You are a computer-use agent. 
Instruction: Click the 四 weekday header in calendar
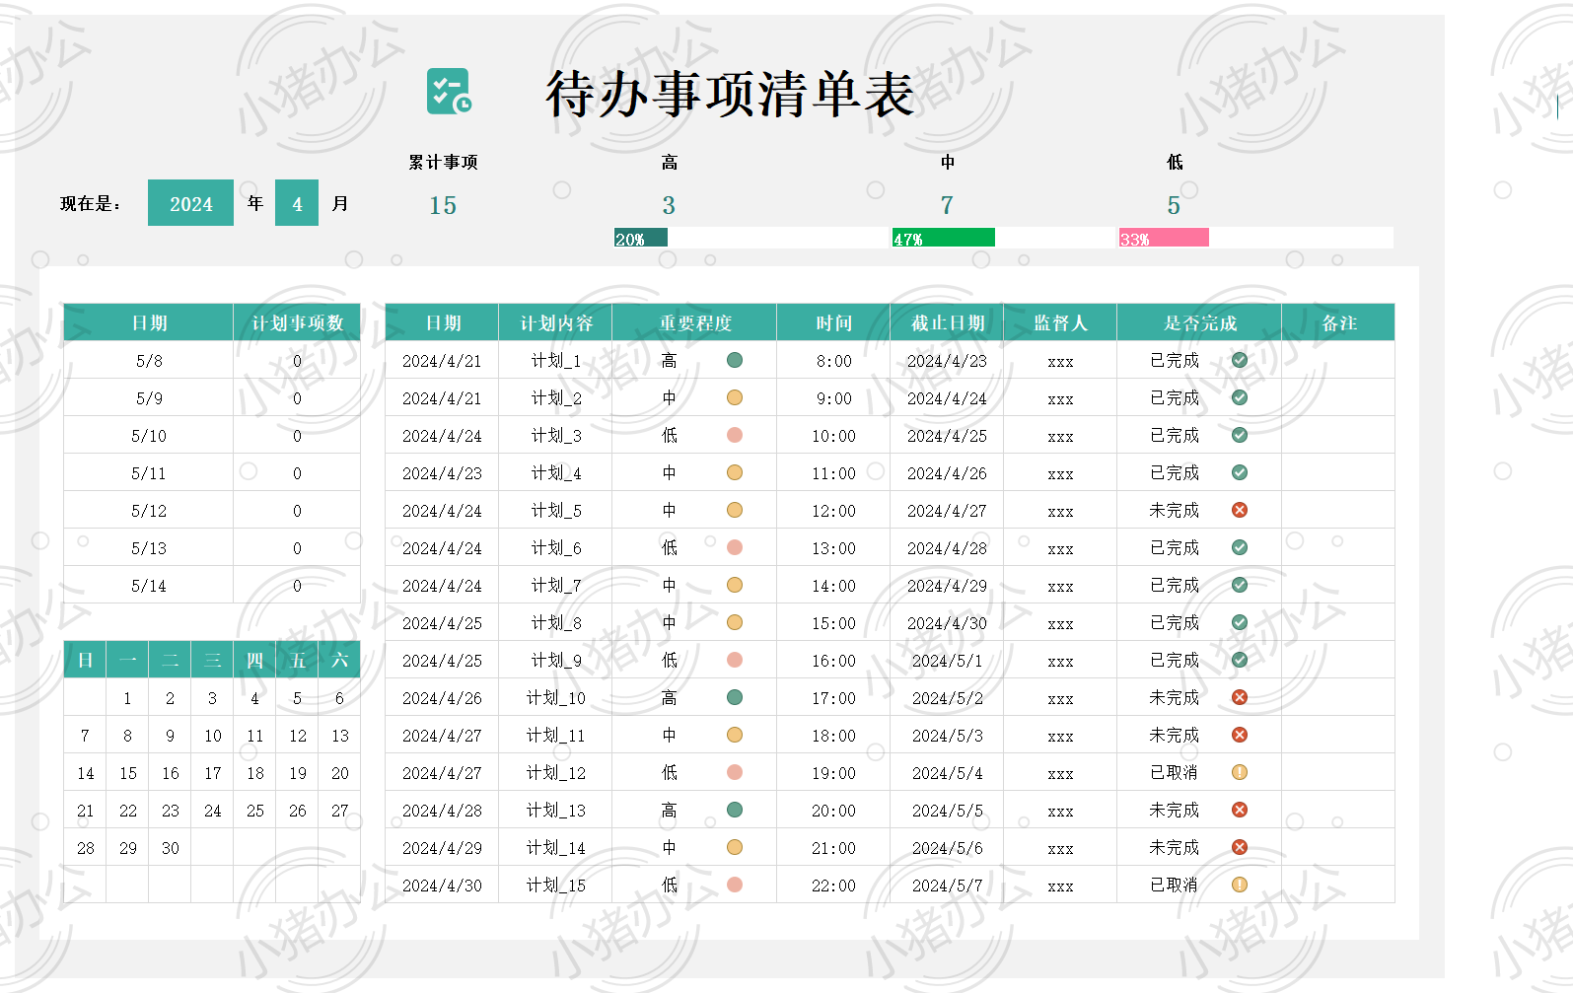[x=255, y=660]
